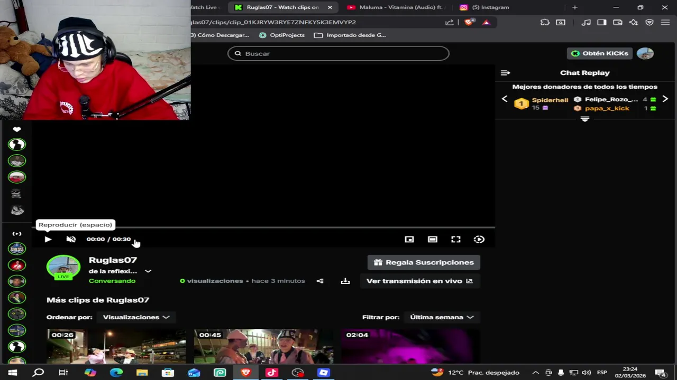Image resolution: width=677 pixels, height=380 pixels.
Task: Open the 00:26 clip thumbnail
Action: coord(116,346)
